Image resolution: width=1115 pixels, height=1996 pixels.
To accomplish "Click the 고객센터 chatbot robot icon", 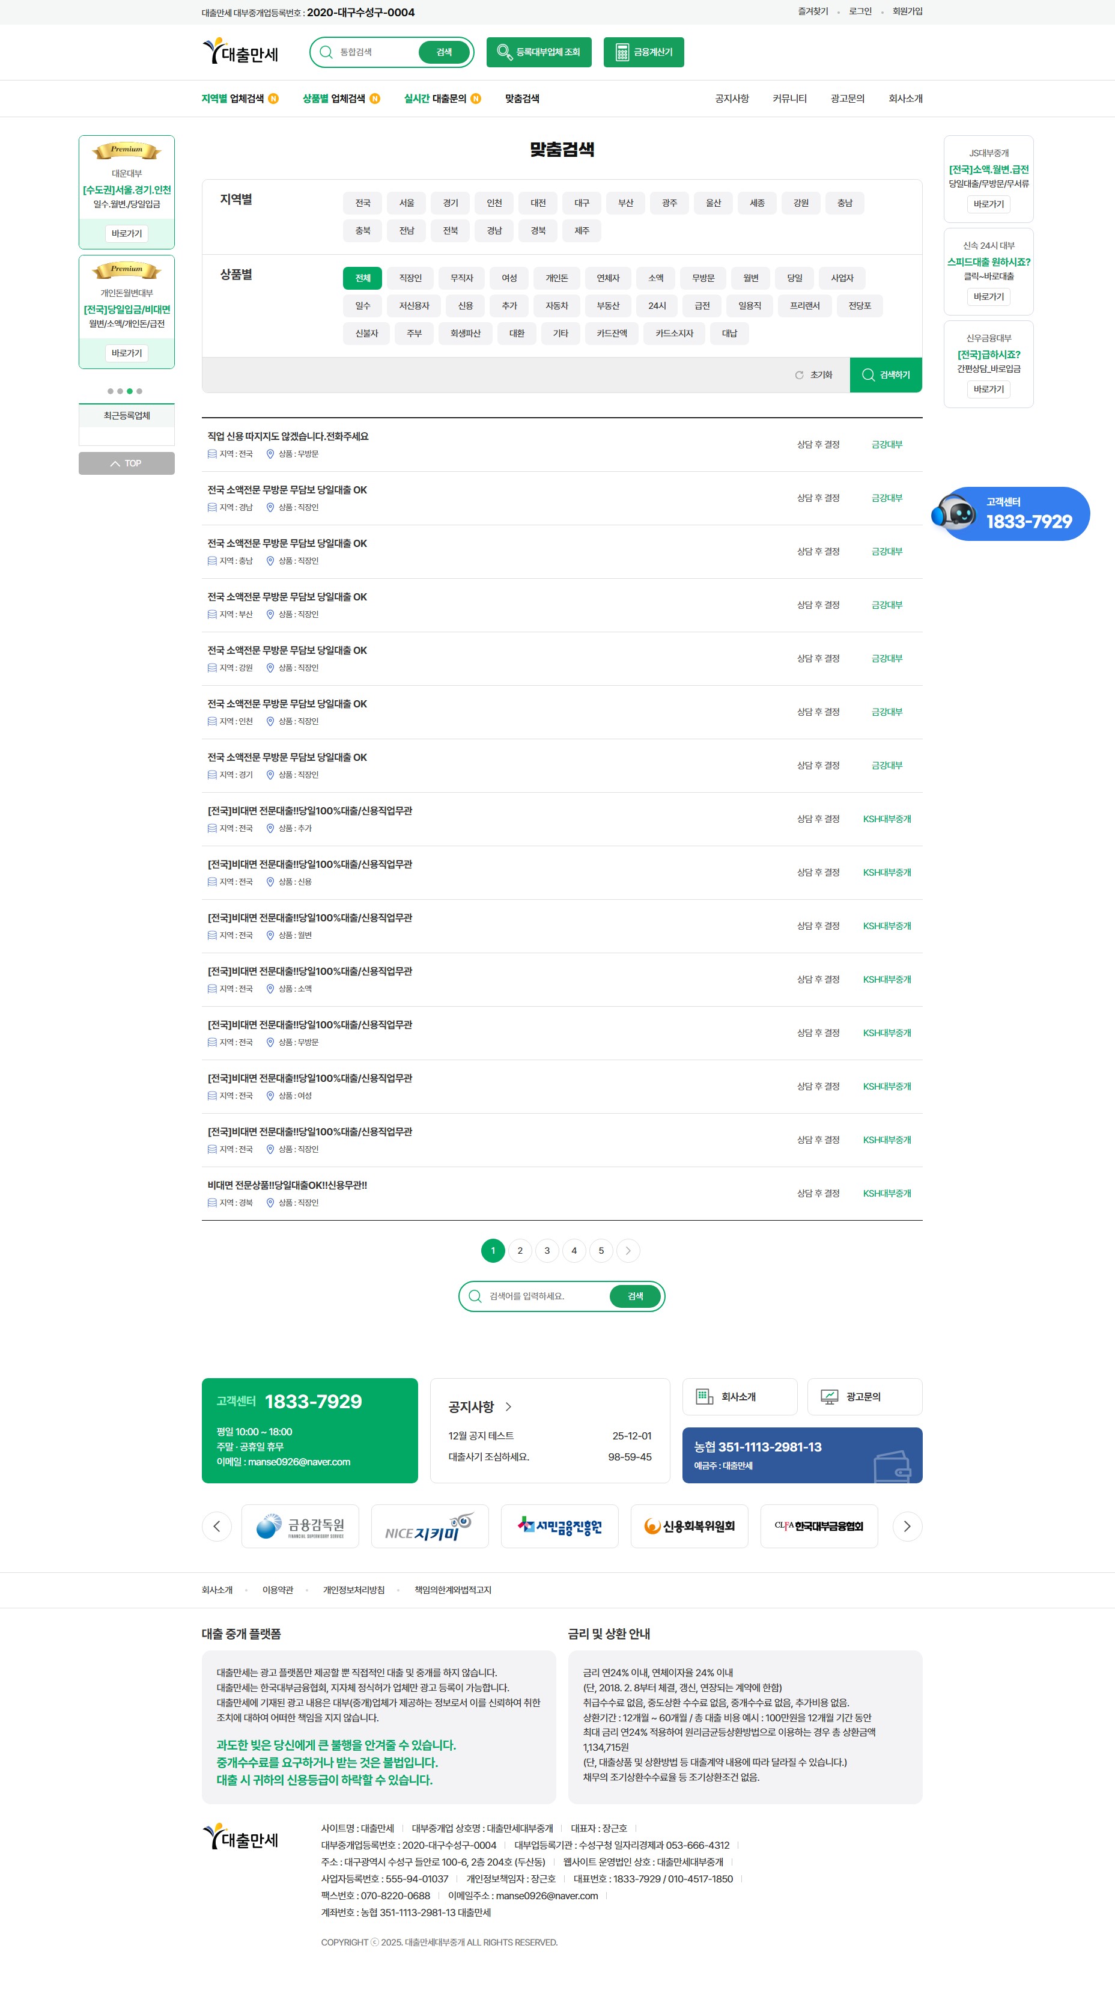I will [958, 514].
